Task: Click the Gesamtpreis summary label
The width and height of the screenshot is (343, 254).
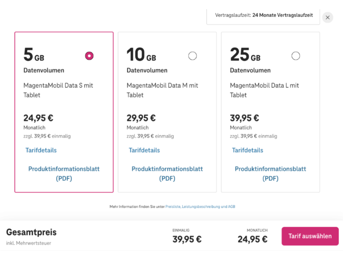Action: pyautogui.click(x=31, y=232)
